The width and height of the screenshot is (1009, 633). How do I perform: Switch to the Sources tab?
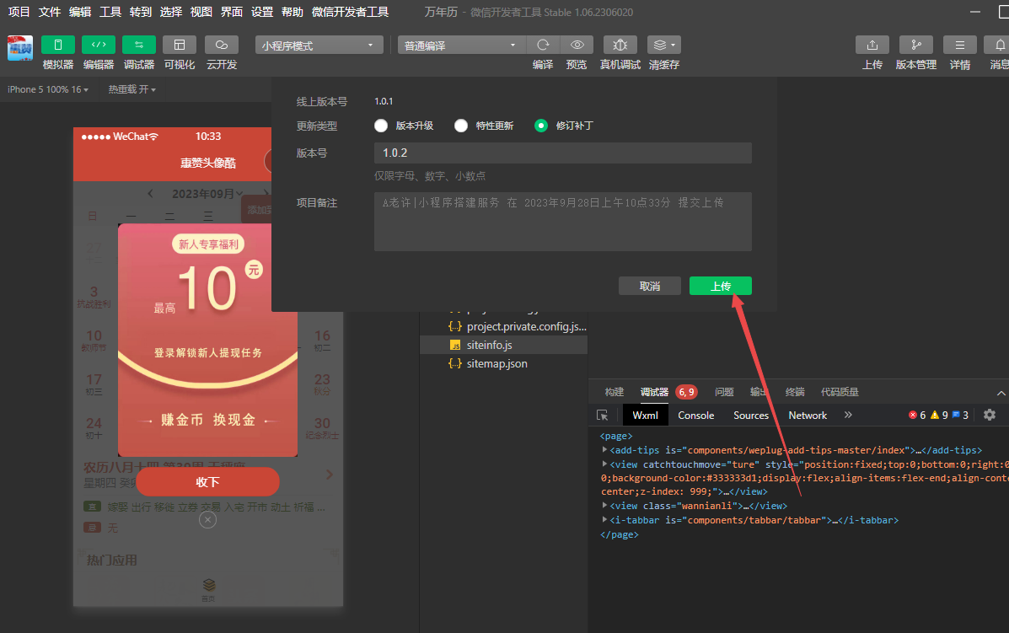[x=751, y=416]
